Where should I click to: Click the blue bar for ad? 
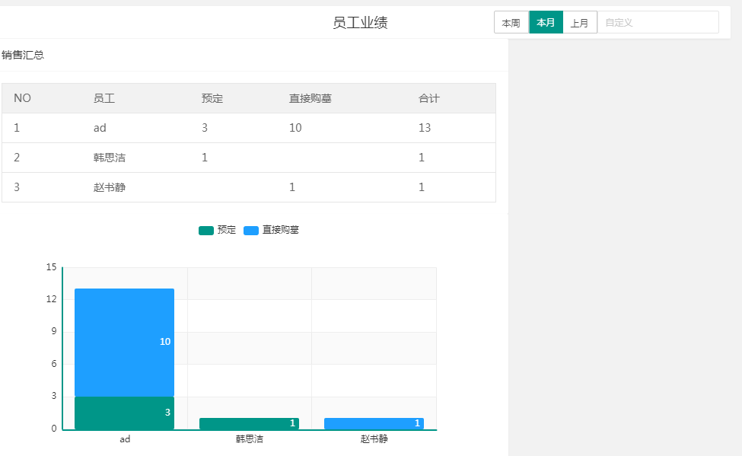point(124,343)
